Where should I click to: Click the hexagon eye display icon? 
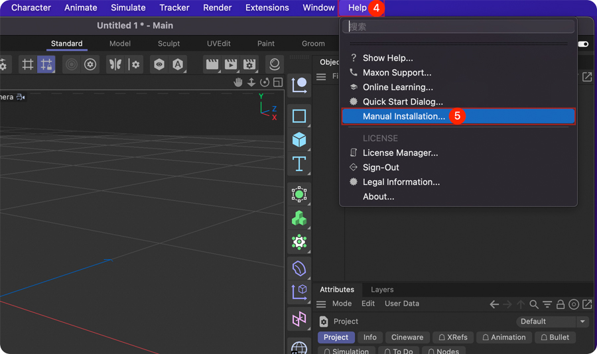[159, 64]
